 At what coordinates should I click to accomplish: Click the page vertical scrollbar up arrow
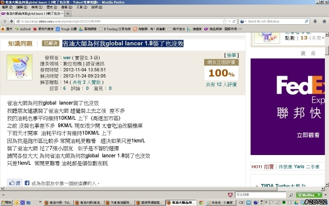point(327,35)
